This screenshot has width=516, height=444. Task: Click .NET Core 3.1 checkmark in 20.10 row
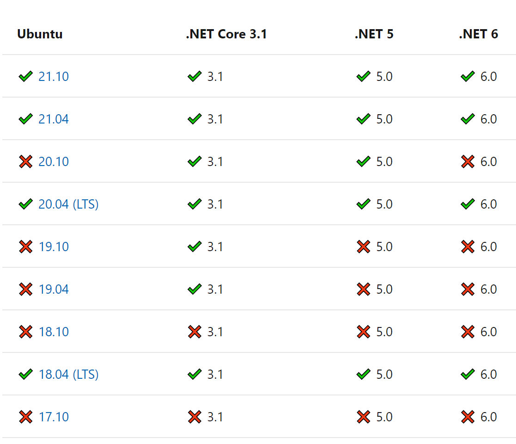(194, 161)
